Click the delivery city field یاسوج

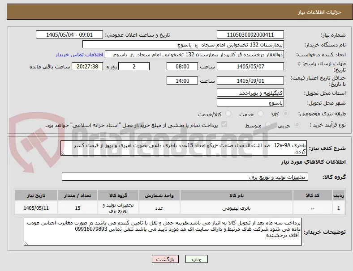pyautogui.click(x=250, y=103)
